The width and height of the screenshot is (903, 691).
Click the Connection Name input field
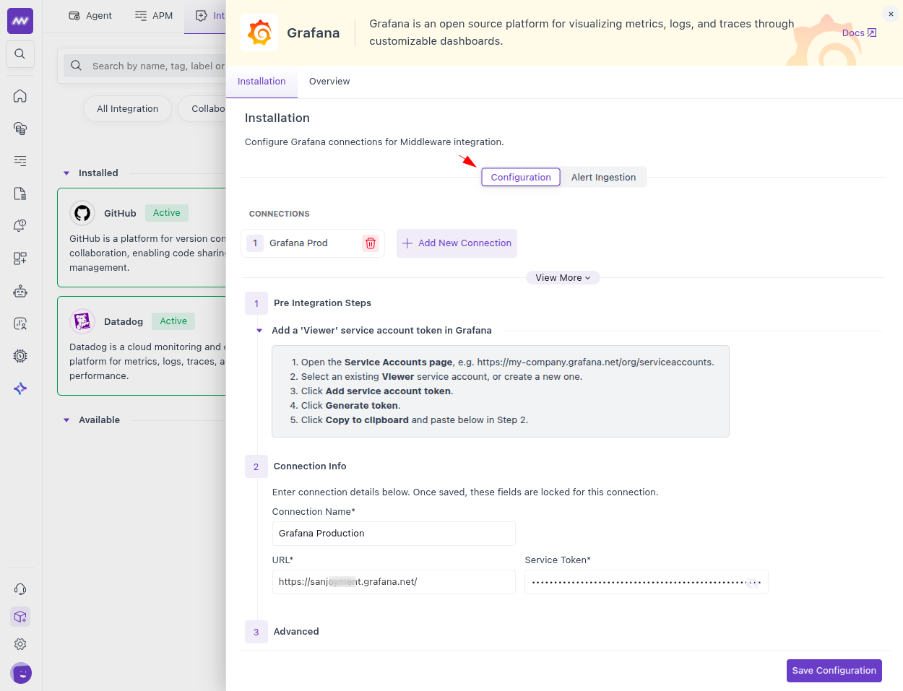(x=394, y=534)
